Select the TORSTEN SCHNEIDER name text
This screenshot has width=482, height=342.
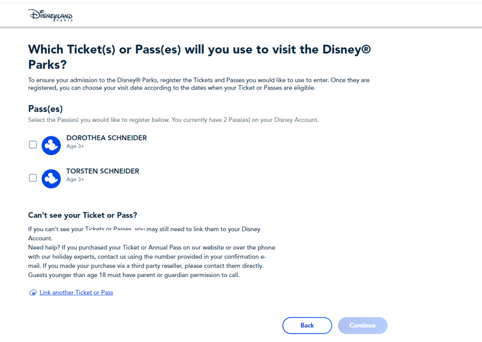pyautogui.click(x=103, y=171)
